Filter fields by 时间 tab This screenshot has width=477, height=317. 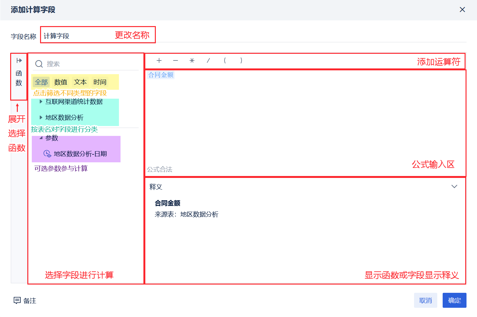tap(100, 82)
